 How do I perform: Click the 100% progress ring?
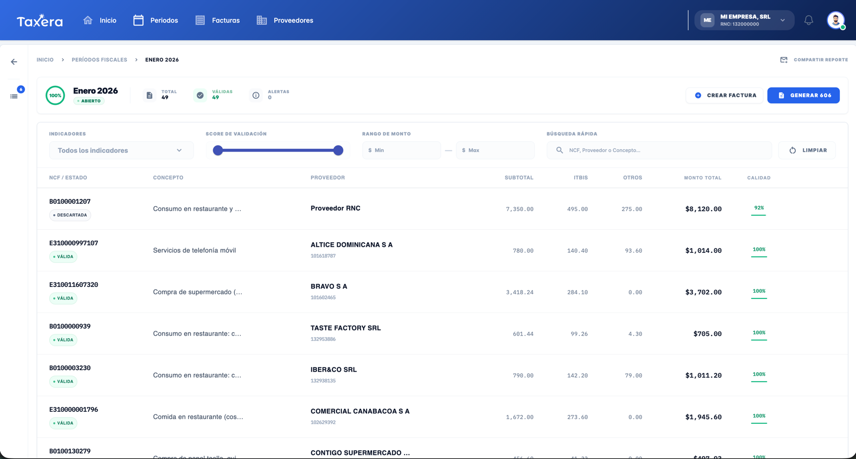pos(55,95)
